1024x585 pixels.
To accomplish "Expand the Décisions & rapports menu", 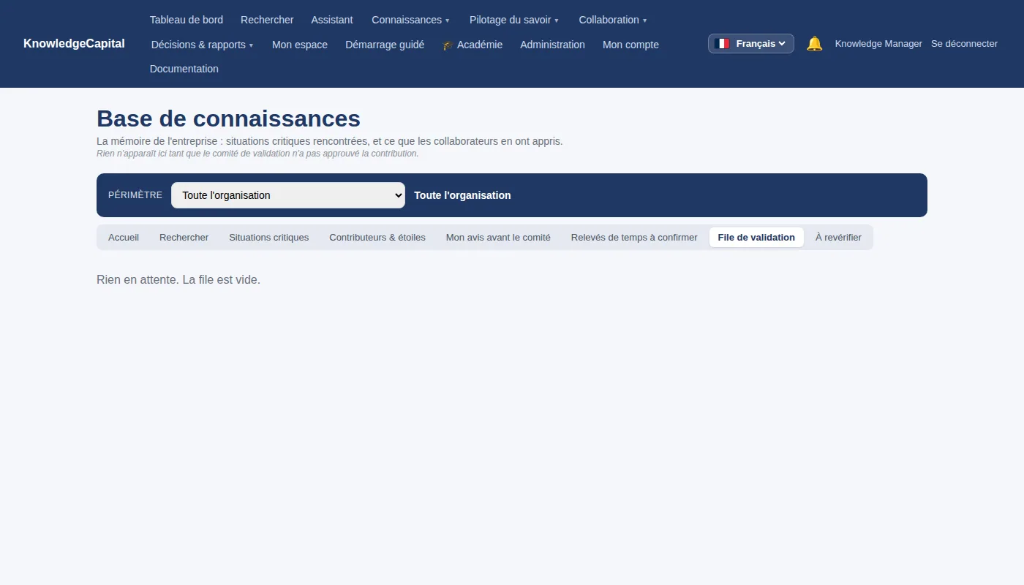I will coord(203,45).
